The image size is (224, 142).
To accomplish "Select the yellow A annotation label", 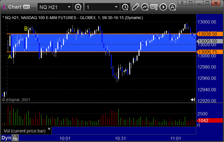I will [x=10, y=57].
